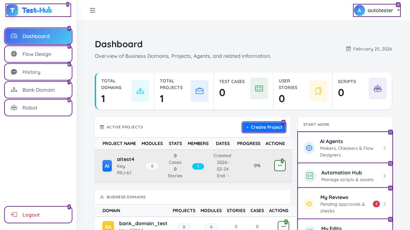410x230 pixels.
Task: Click the Test Cases checklist icon
Action: tap(259, 88)
